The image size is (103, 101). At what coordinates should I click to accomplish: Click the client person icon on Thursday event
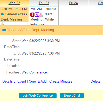(x=41, y=15)
